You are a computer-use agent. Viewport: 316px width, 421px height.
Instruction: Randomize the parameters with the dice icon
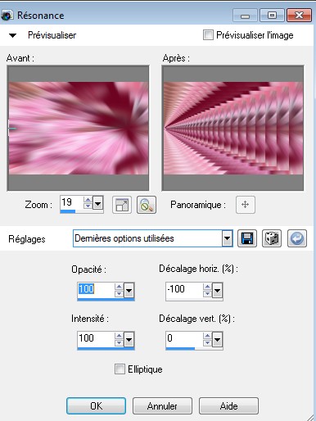click(272, 238)
